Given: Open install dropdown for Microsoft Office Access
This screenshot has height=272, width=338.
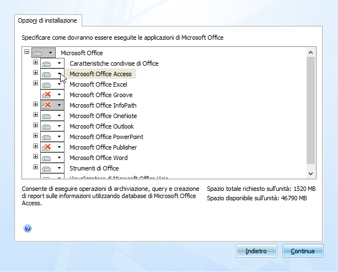Looking at the screenshot, I should 59,74.
